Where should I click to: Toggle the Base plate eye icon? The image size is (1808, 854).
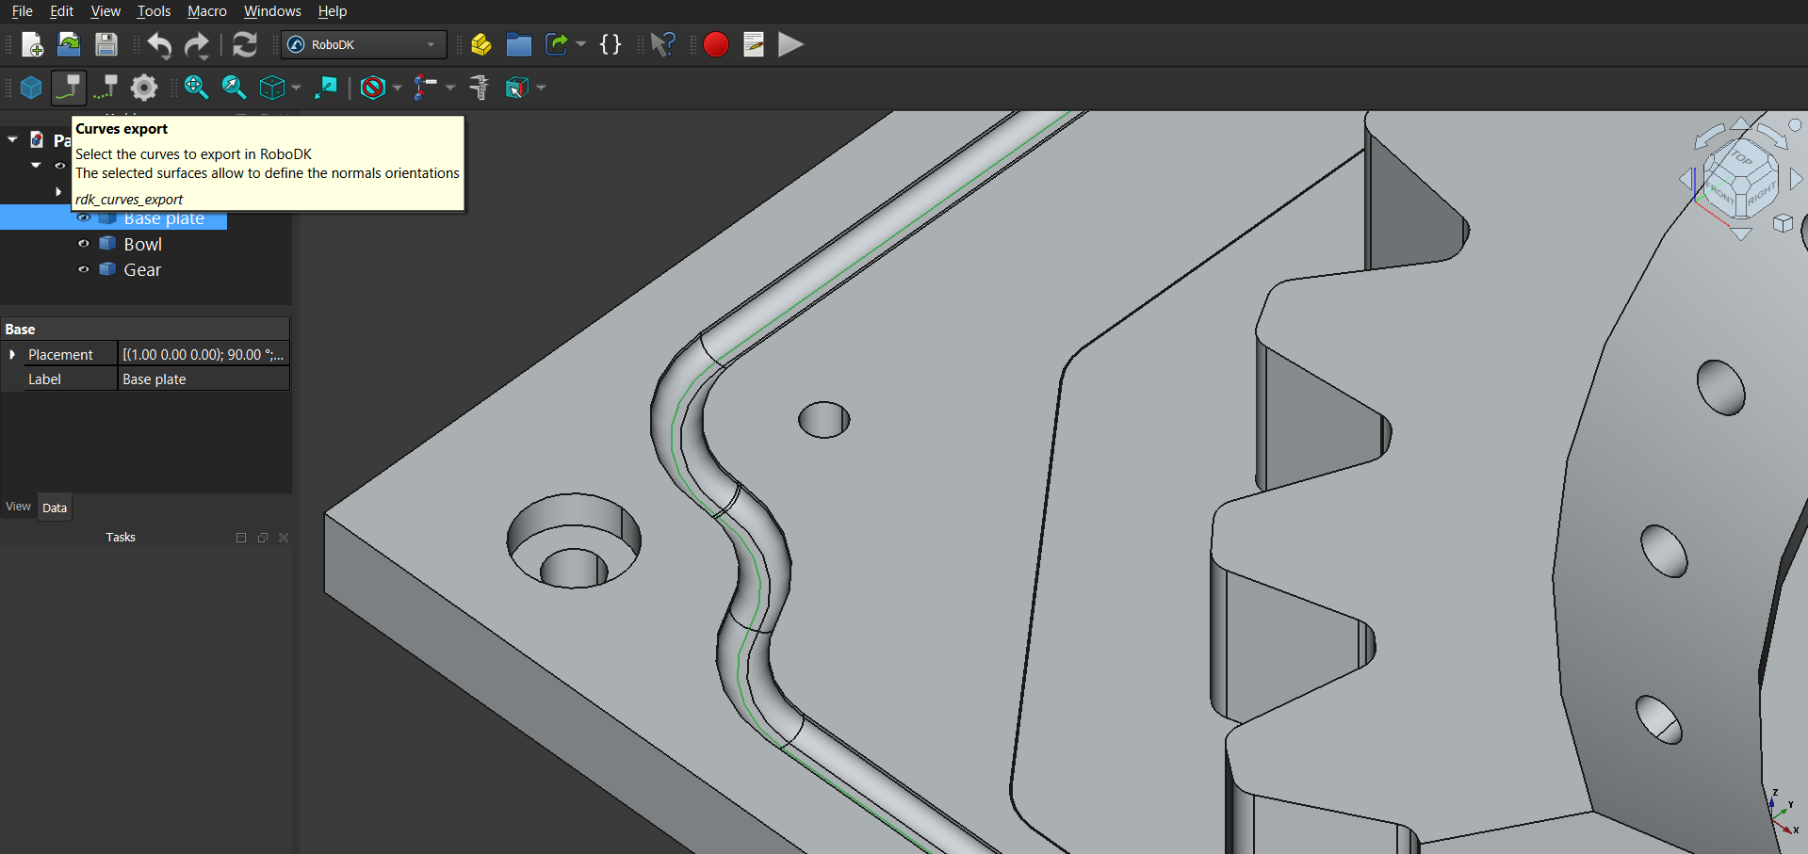[83, 218]
